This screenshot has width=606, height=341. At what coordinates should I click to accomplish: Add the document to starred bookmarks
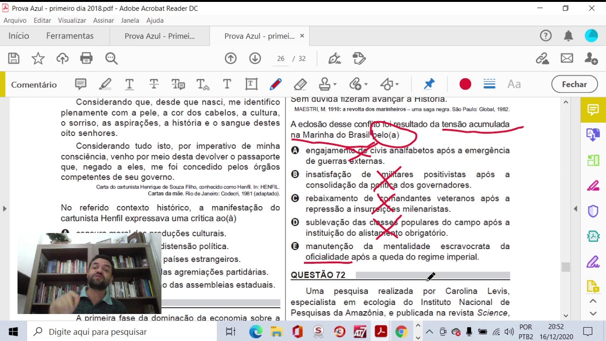(38, 58)
